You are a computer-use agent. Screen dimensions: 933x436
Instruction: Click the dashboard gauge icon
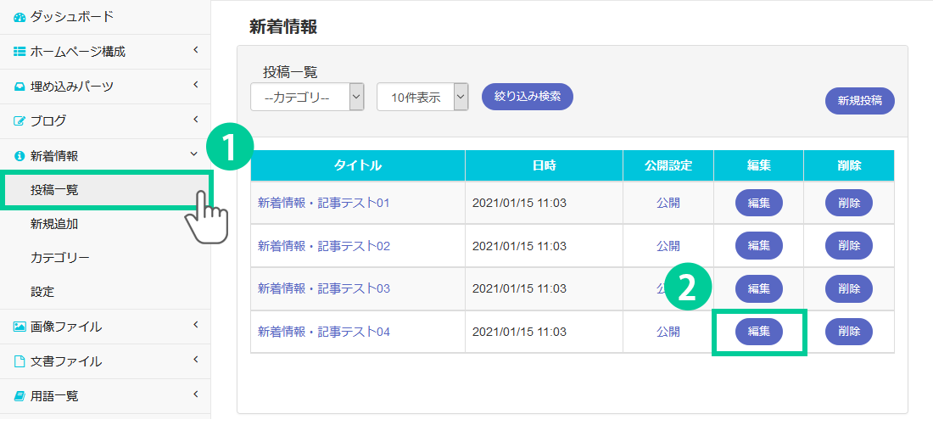tap(20, 17)
